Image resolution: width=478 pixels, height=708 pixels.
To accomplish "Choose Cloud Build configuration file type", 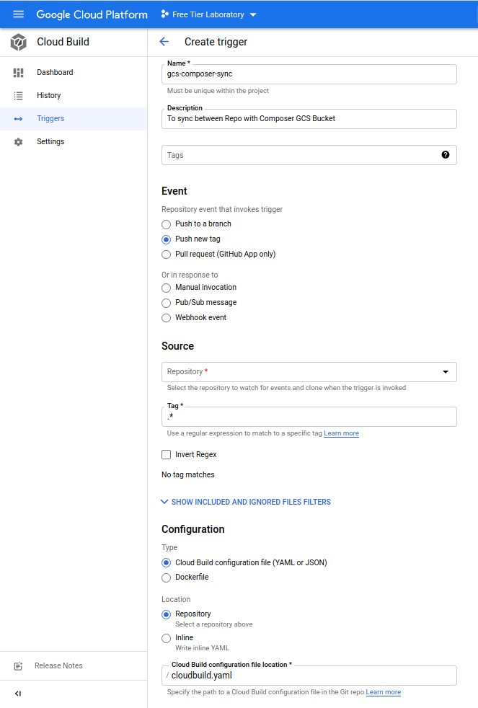I will pyautogui.click(x=166, y=562).
